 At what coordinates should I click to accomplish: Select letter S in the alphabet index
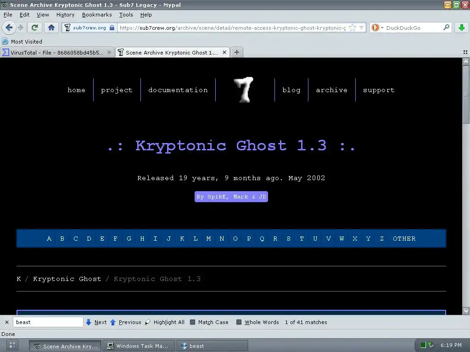[288, 238]
